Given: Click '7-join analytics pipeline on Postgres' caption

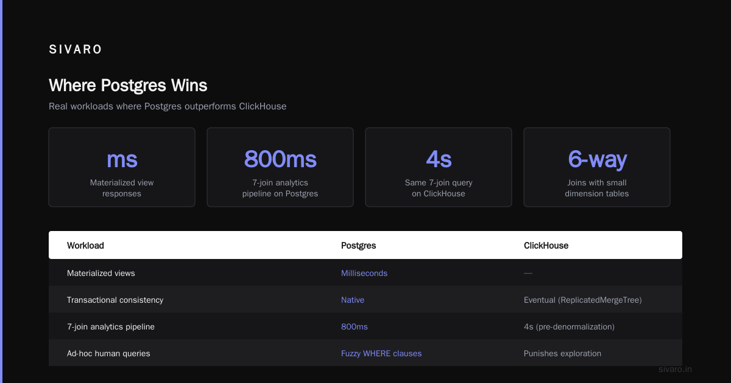Looking at the screenshot, I should [280, 188].
